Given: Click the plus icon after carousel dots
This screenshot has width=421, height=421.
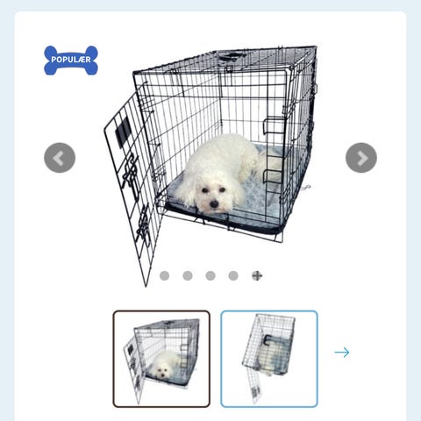Looking at the screenshot, I should tap(257, 275).
